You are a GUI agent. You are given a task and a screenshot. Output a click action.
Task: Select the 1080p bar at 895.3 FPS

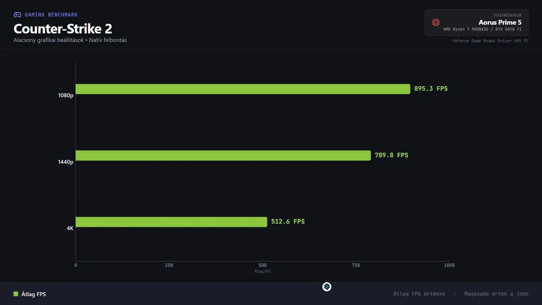243,89
